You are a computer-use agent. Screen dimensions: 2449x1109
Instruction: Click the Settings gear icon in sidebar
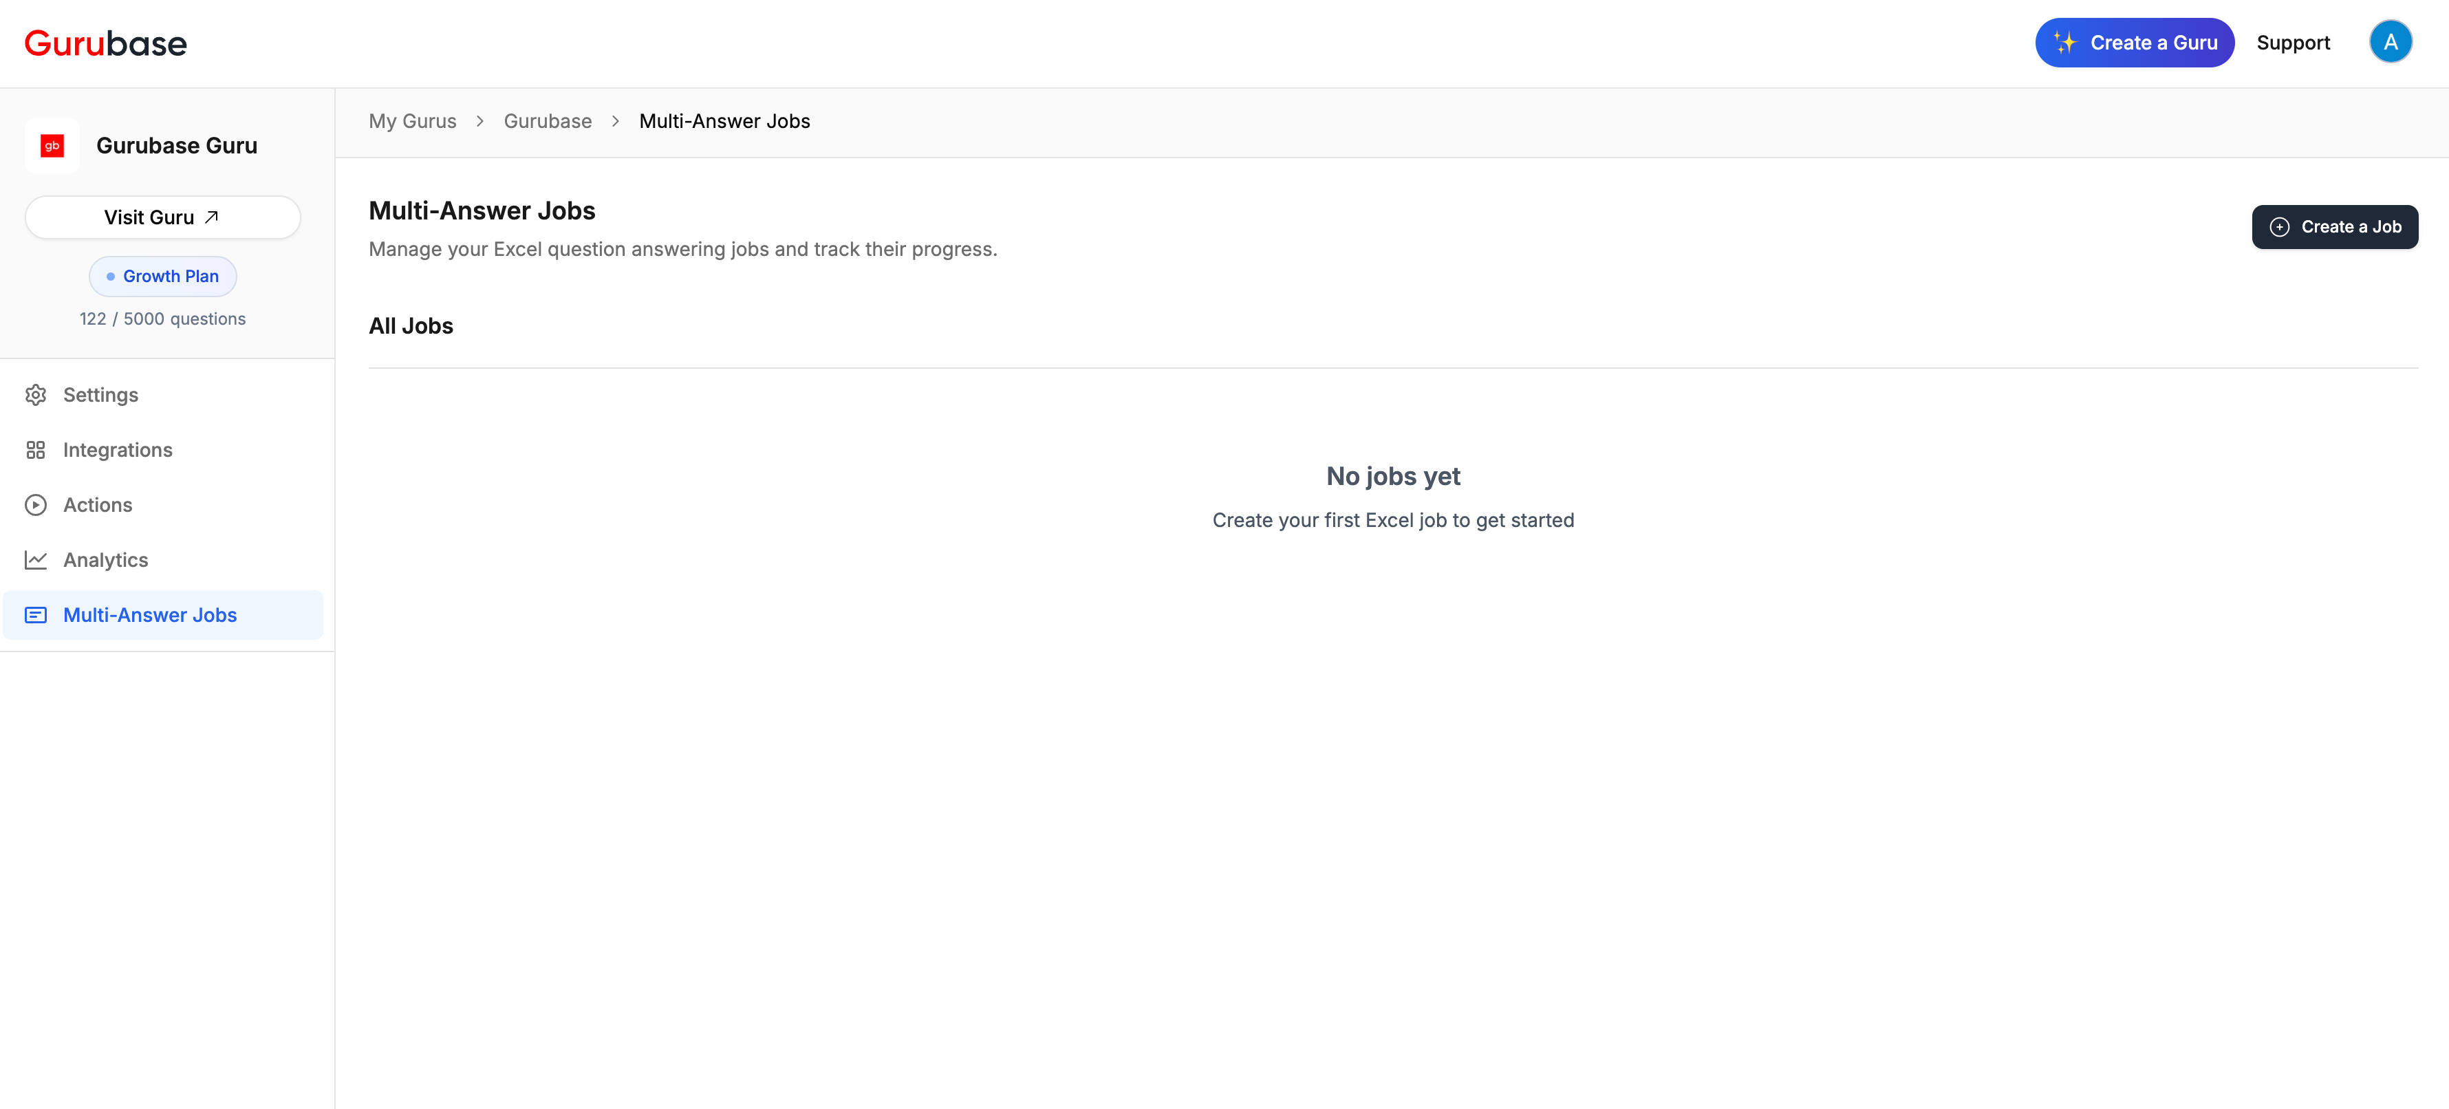[36, 395]
